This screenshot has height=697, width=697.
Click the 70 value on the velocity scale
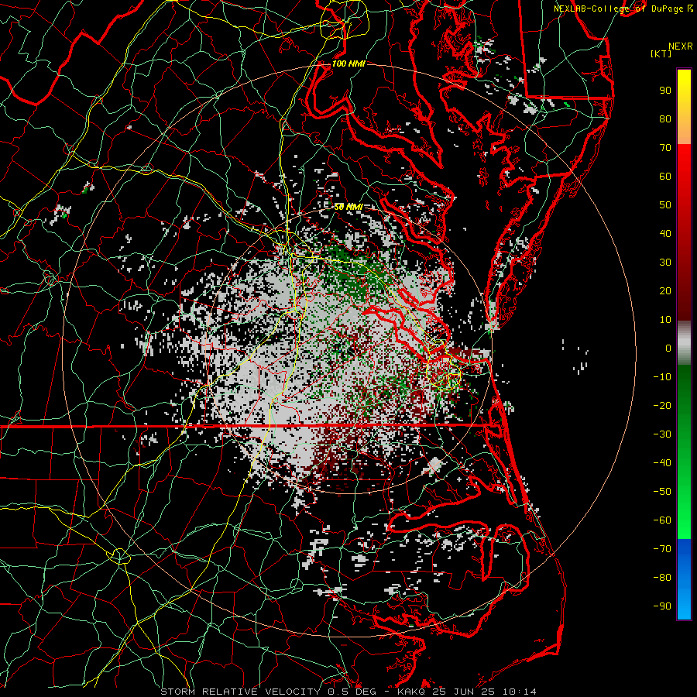pyautogui.click(x=665, y=148)
